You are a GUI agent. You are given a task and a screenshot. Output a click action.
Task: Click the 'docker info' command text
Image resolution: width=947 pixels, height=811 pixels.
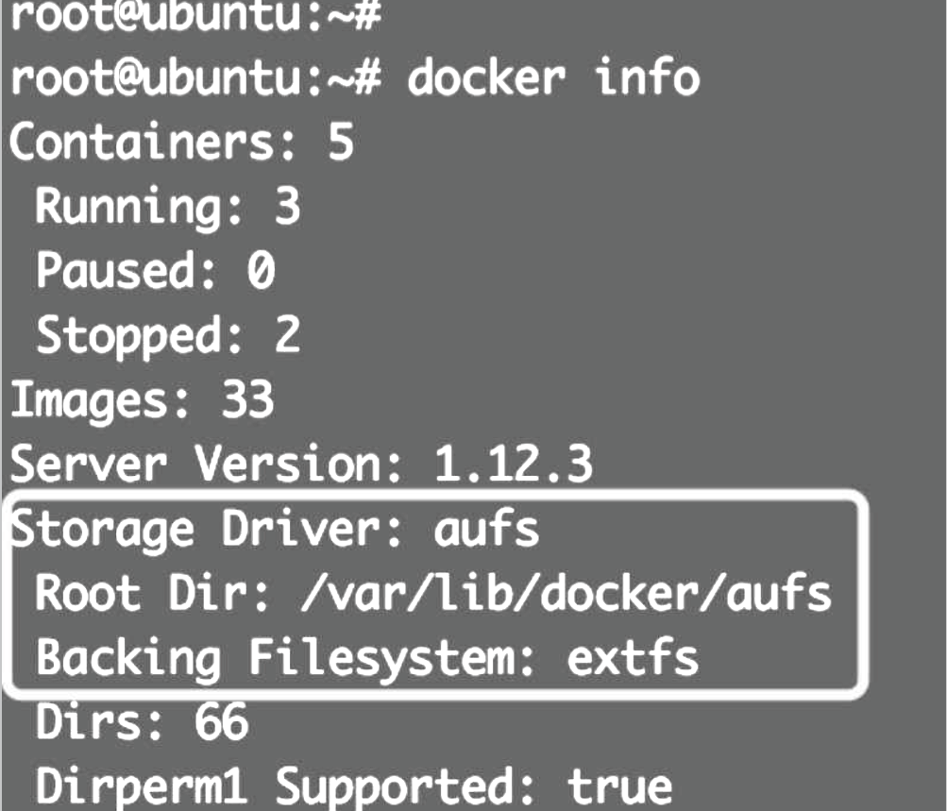pos(552,78)
